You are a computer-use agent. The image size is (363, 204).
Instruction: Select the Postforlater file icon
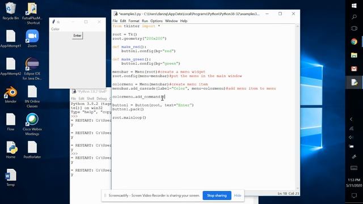[x=32, y=150]
